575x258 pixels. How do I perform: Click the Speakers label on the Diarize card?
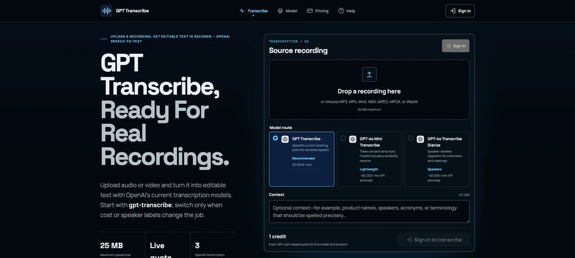click(434, 169)
